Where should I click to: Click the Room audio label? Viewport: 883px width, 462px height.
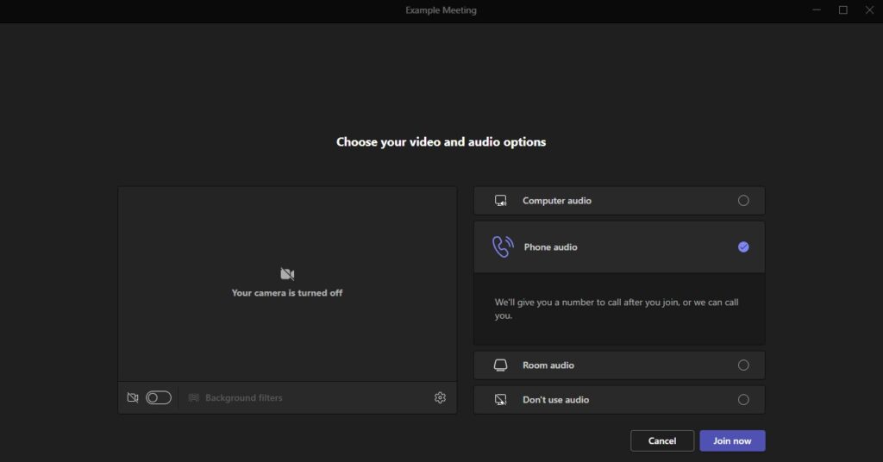pyautogui.click(x=548, y=365)
